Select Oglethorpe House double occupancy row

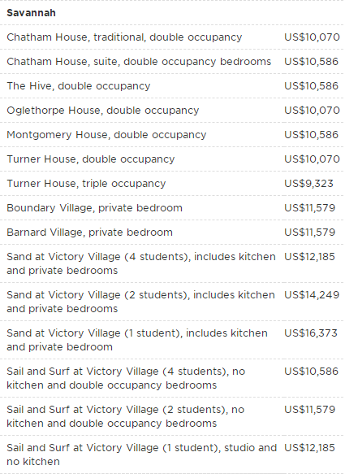[172, 111]
